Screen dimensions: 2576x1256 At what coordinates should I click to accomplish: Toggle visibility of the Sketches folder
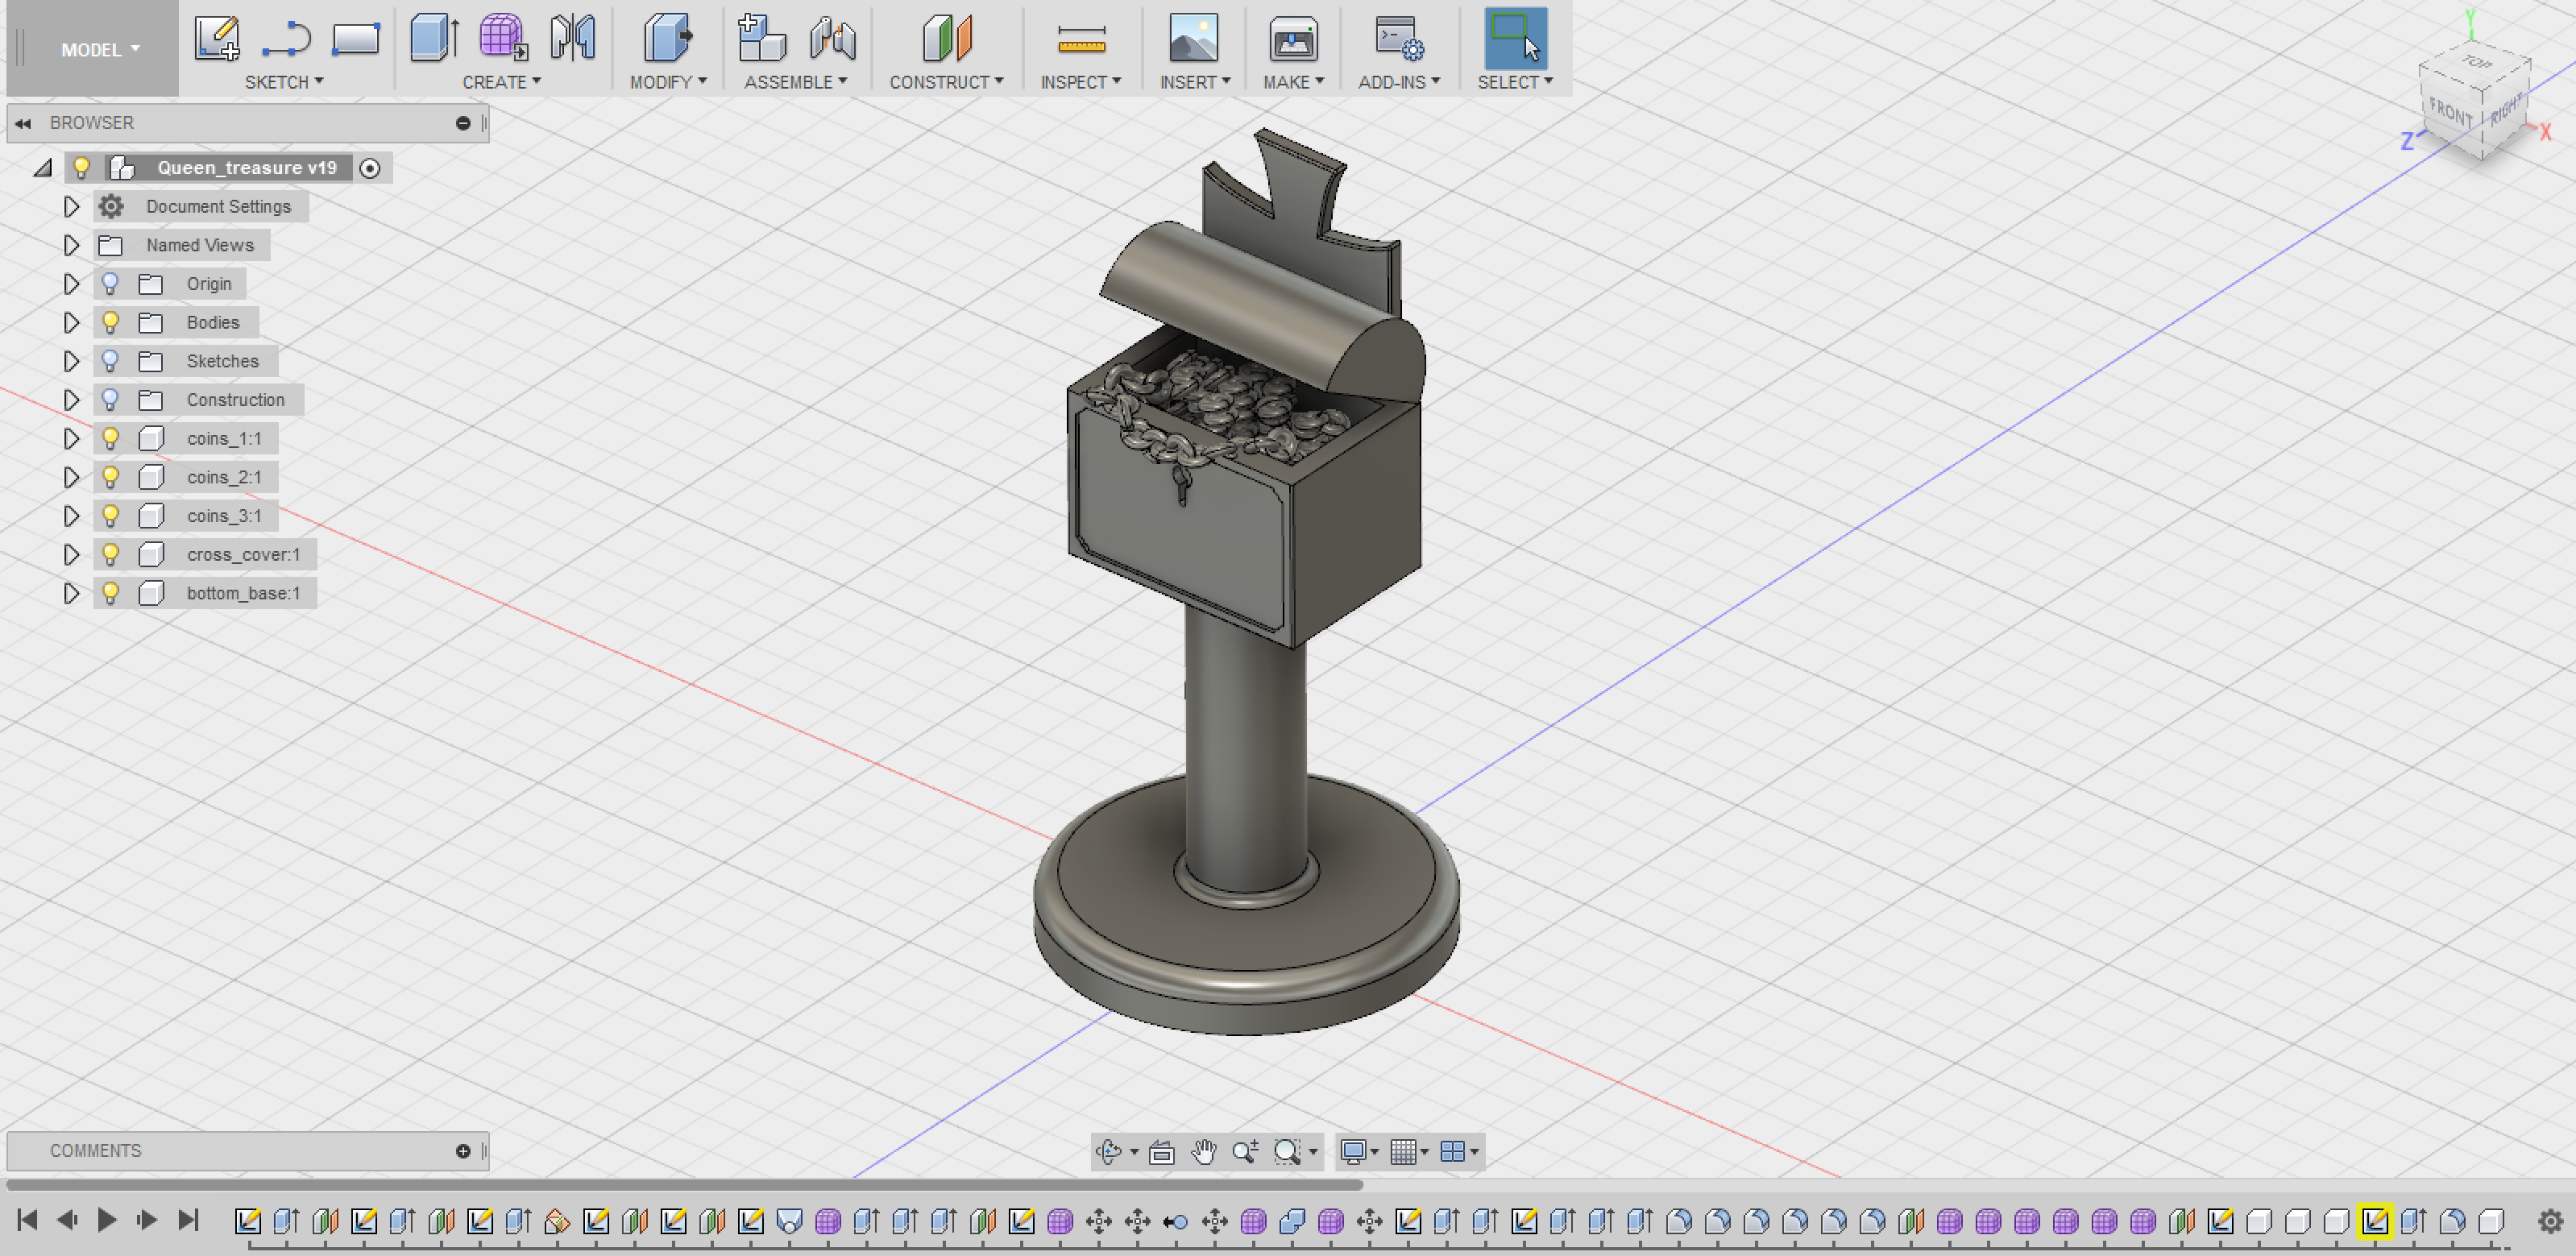click(x=111, y=361)
